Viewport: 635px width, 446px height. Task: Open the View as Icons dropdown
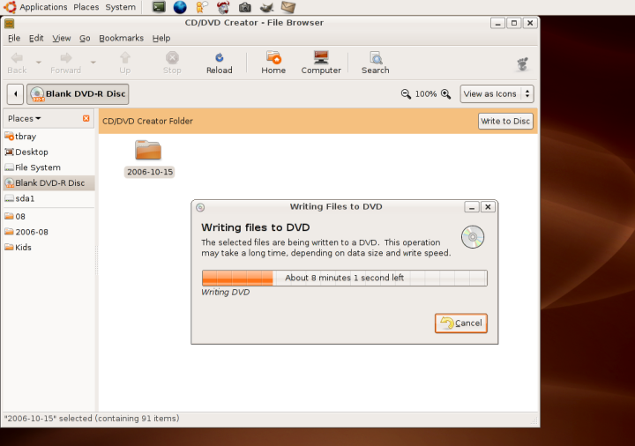click(497, 94)
